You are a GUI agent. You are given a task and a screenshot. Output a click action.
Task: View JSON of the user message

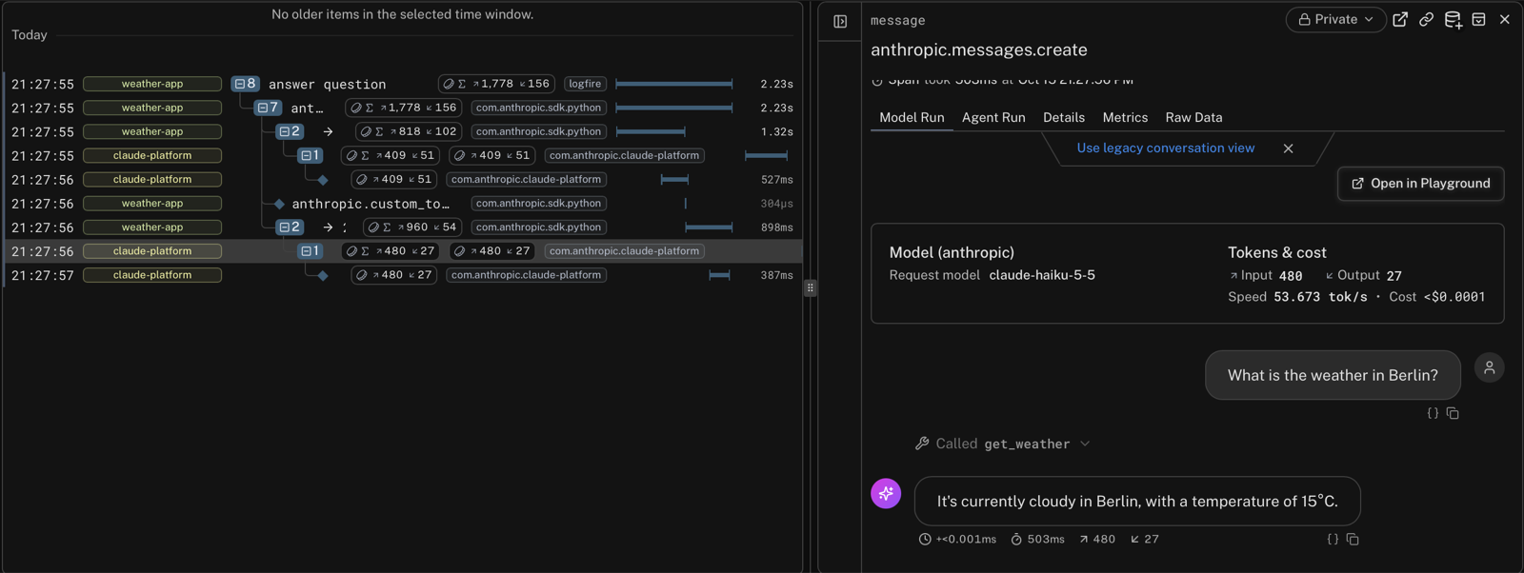[x=1433, y=413]
